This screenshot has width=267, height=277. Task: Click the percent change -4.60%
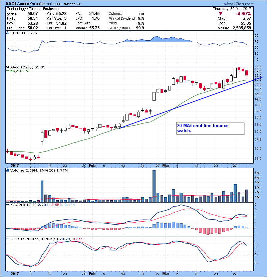244,14
